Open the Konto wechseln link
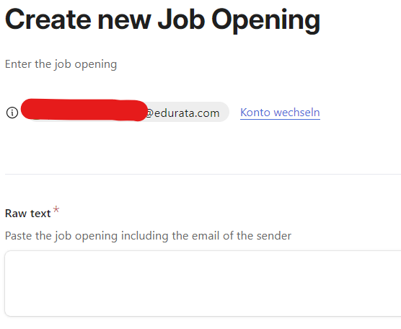Image resolution: width=401 pixels, height=329 pixels. tap(280, 113)
